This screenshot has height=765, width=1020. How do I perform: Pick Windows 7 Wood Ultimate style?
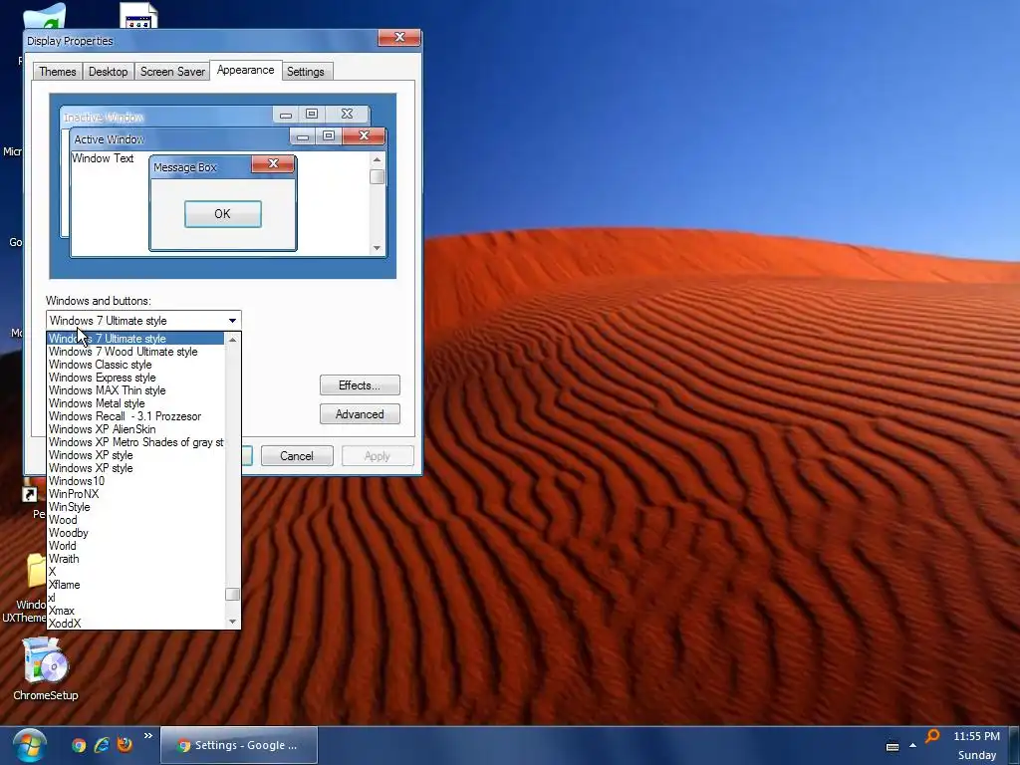click(135, 352)
